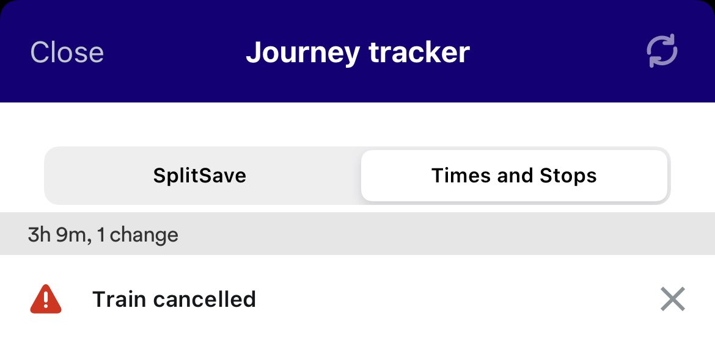
Task: Dismiss the Train cancelled alert
Action: tap(672, 299)
